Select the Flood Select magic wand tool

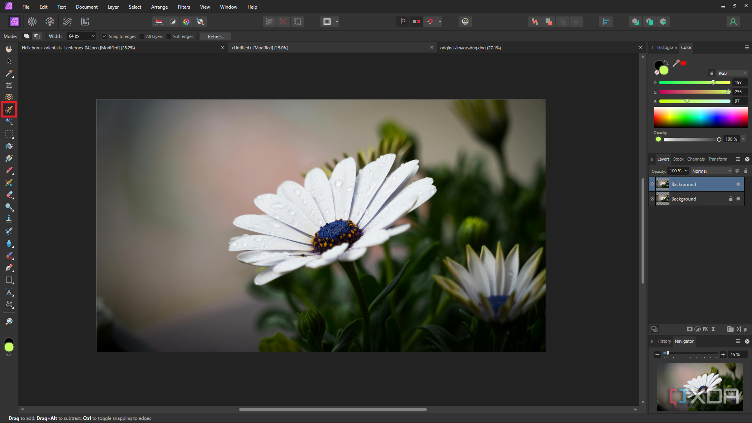[x=9, y=122]
